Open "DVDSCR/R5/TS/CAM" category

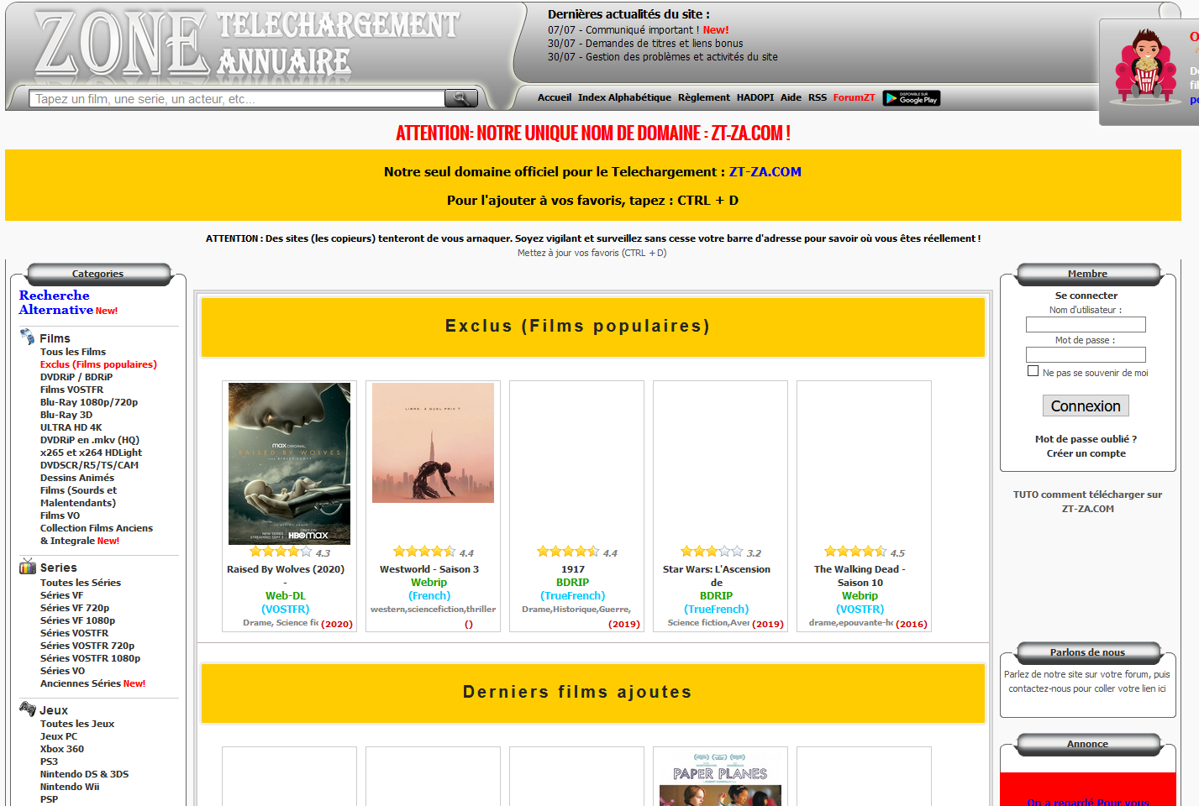(x=89, y=465)
